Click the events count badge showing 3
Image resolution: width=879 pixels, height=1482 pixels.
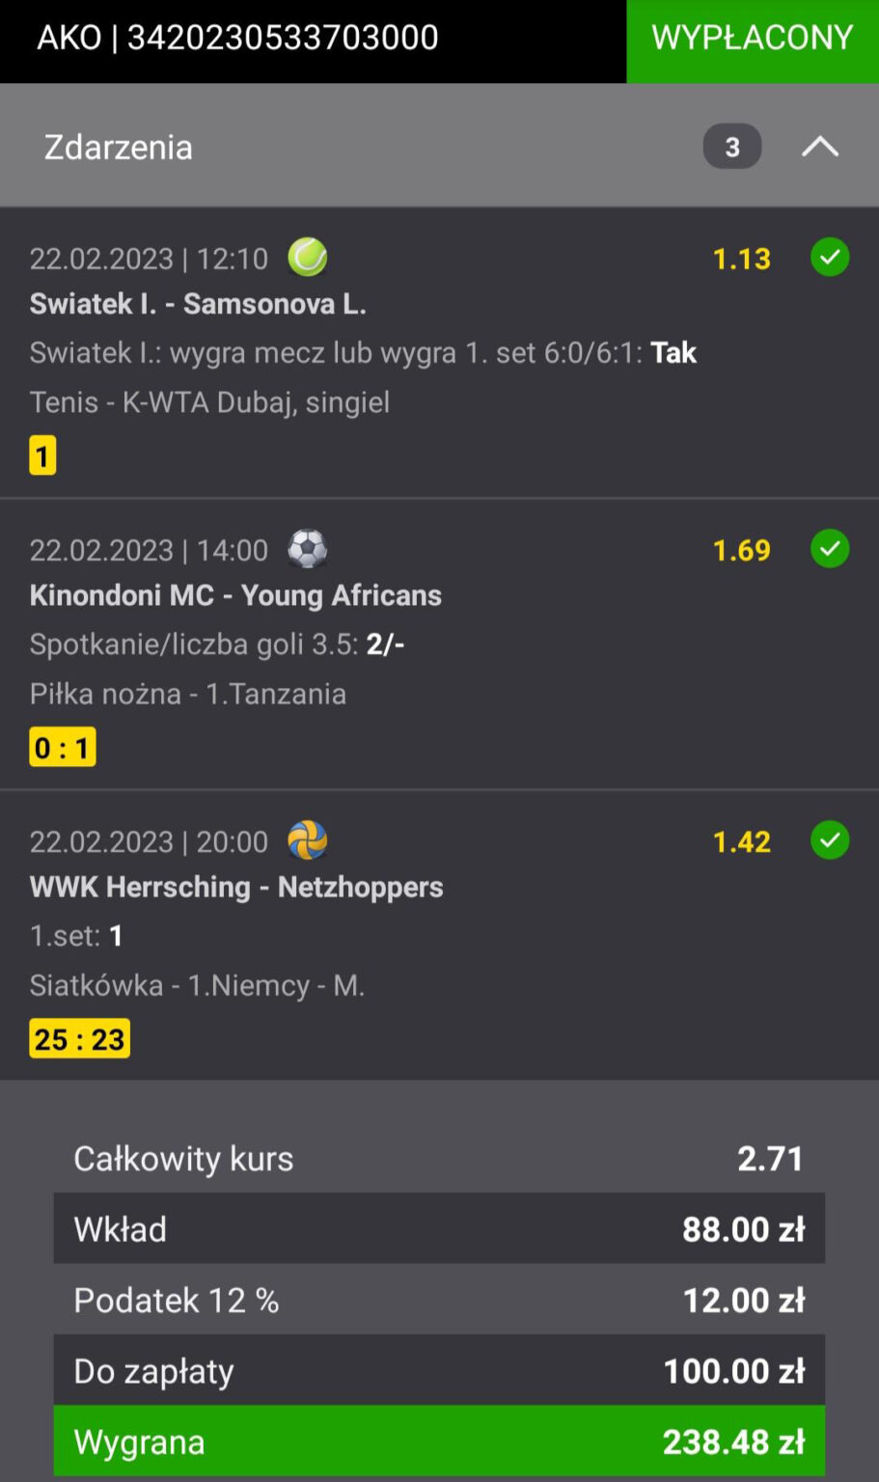point(732,147)
